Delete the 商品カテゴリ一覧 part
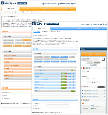This screenshot has height=115, width=108. pyautogui.click(x=68, y=85)
